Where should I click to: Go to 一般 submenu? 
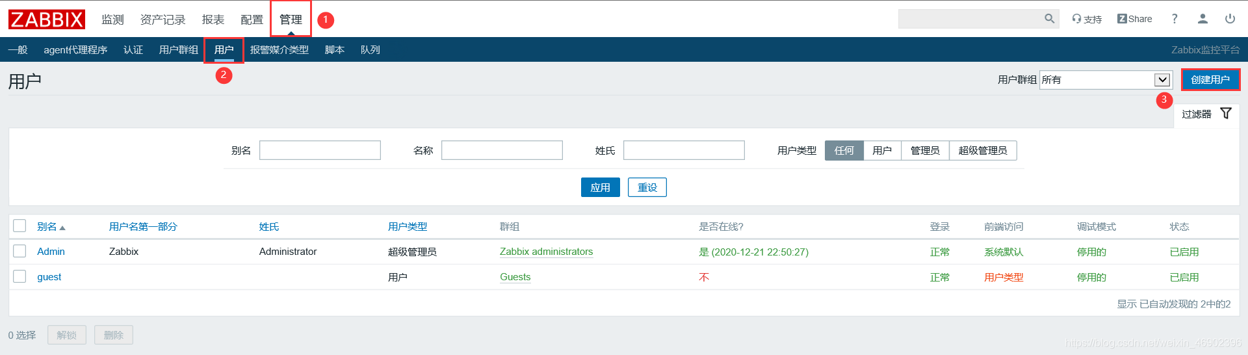point(18,49)
